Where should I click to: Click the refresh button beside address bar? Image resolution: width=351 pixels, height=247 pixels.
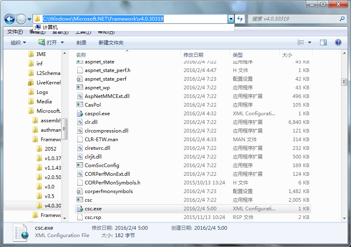240,19
